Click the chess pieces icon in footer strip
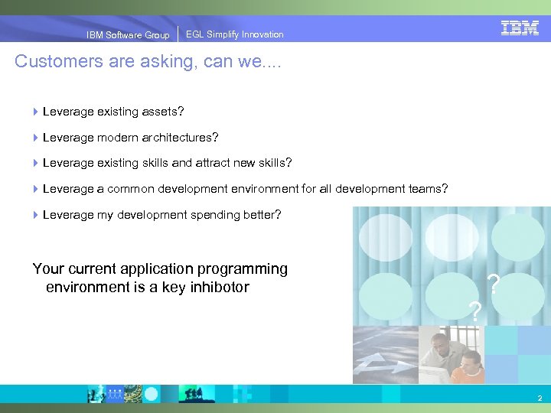The height and width of the screenshot is (413, 551). (96, 394)
